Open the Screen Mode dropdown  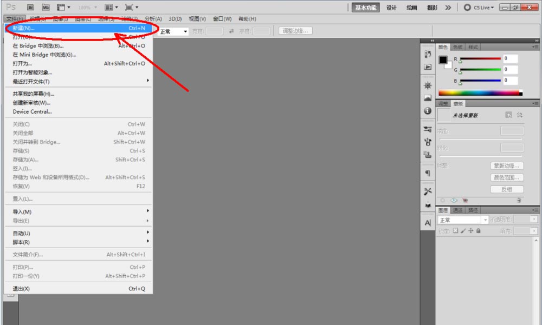click(131, 7)
